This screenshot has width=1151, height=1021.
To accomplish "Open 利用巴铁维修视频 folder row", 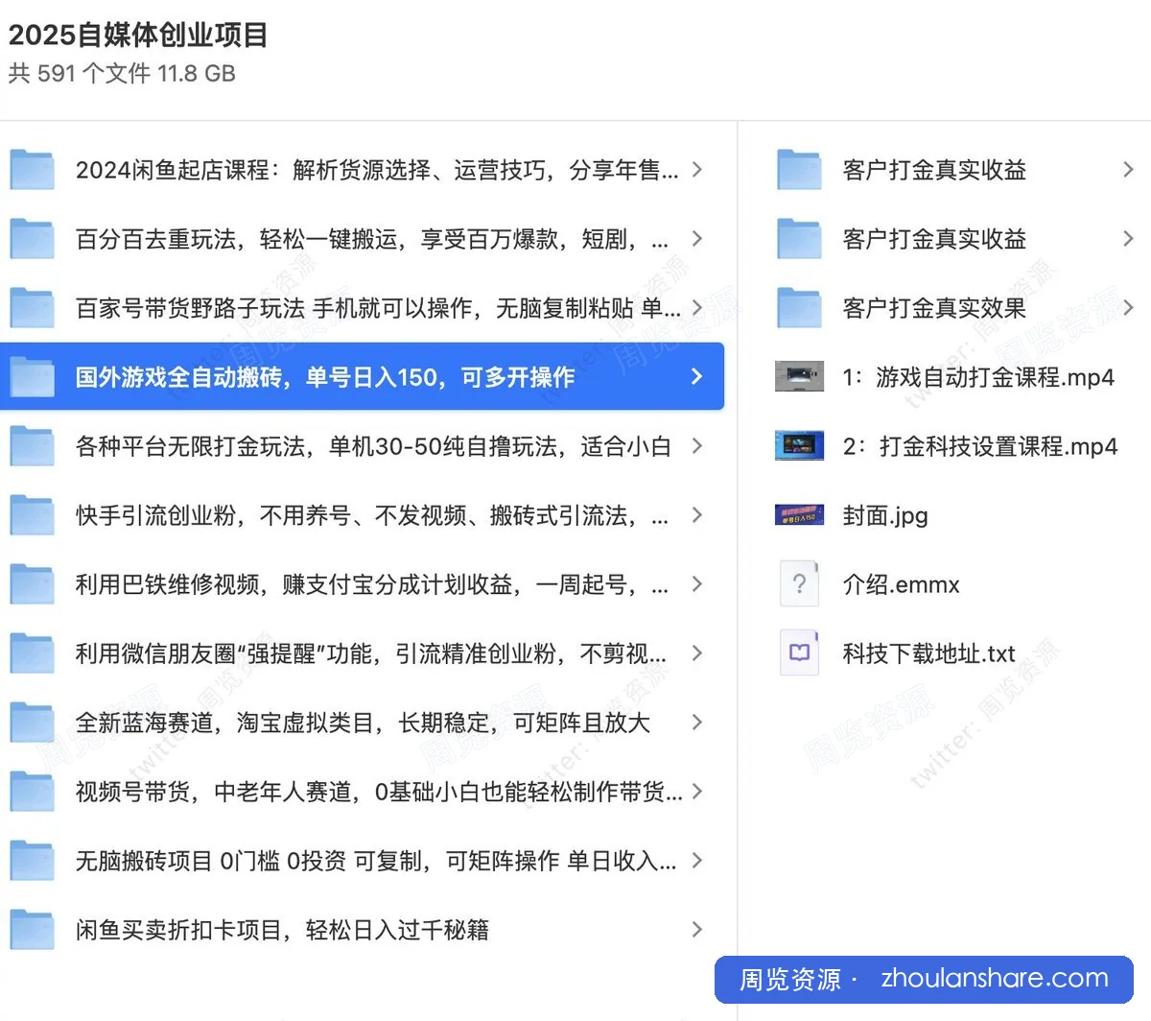I will click(x=362, y=584).
